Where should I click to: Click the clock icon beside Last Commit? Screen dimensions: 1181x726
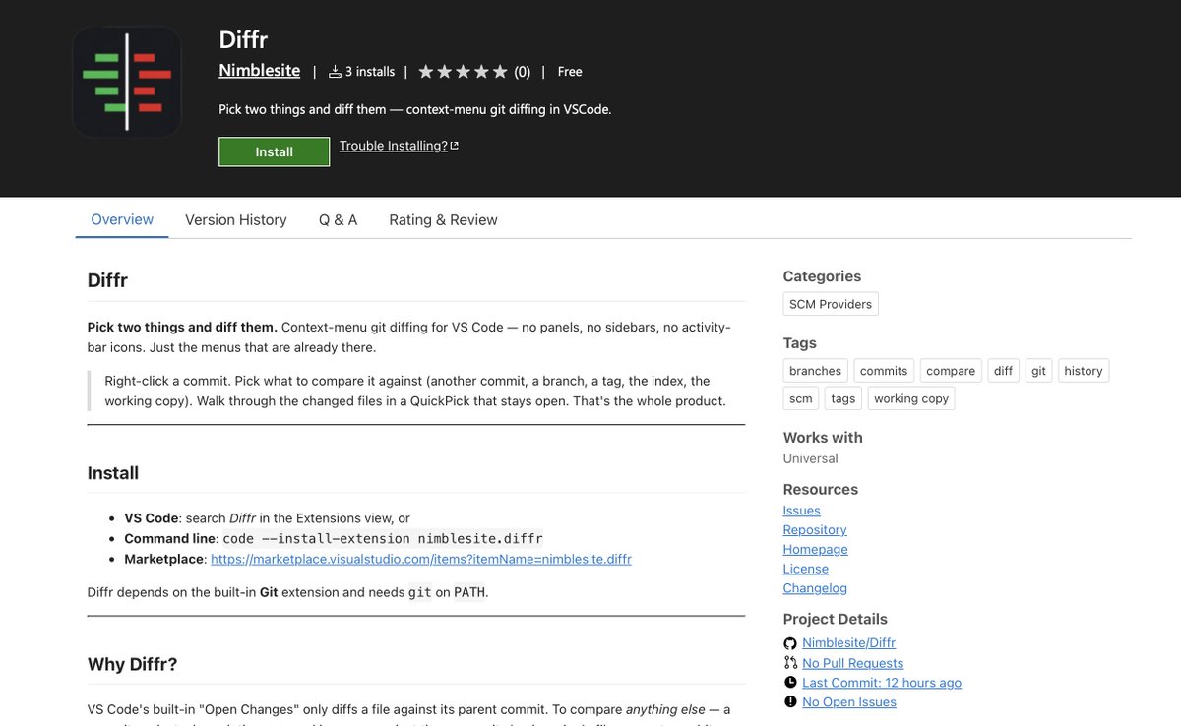[790, 683]
